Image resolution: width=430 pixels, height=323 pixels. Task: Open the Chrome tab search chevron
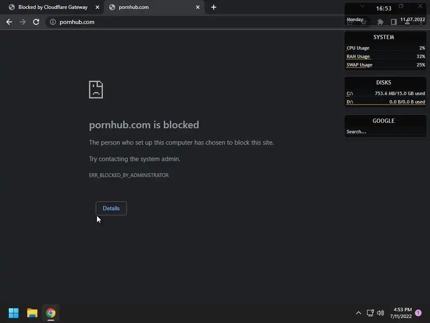(362, 6)
